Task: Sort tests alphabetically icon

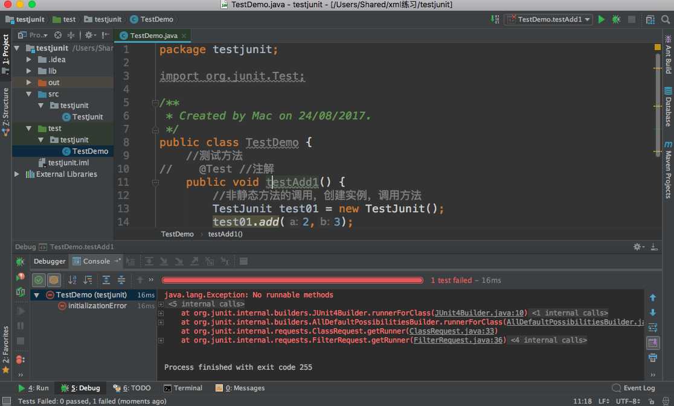Action: tap(72, 281)
